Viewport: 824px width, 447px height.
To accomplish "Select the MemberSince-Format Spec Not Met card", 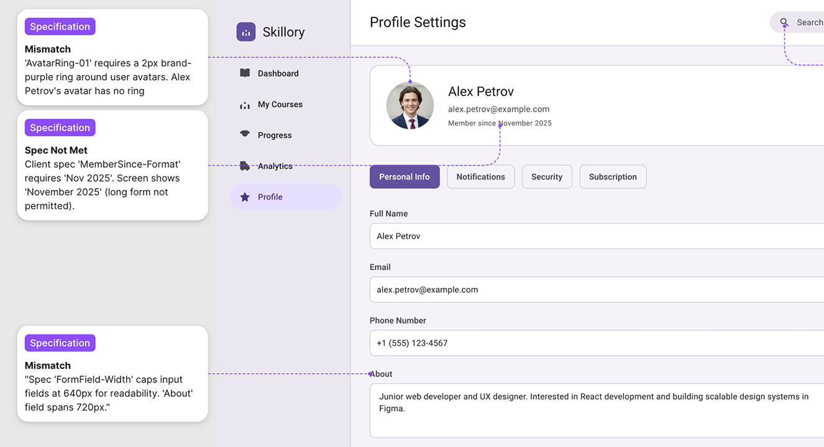I will (112, 165).
